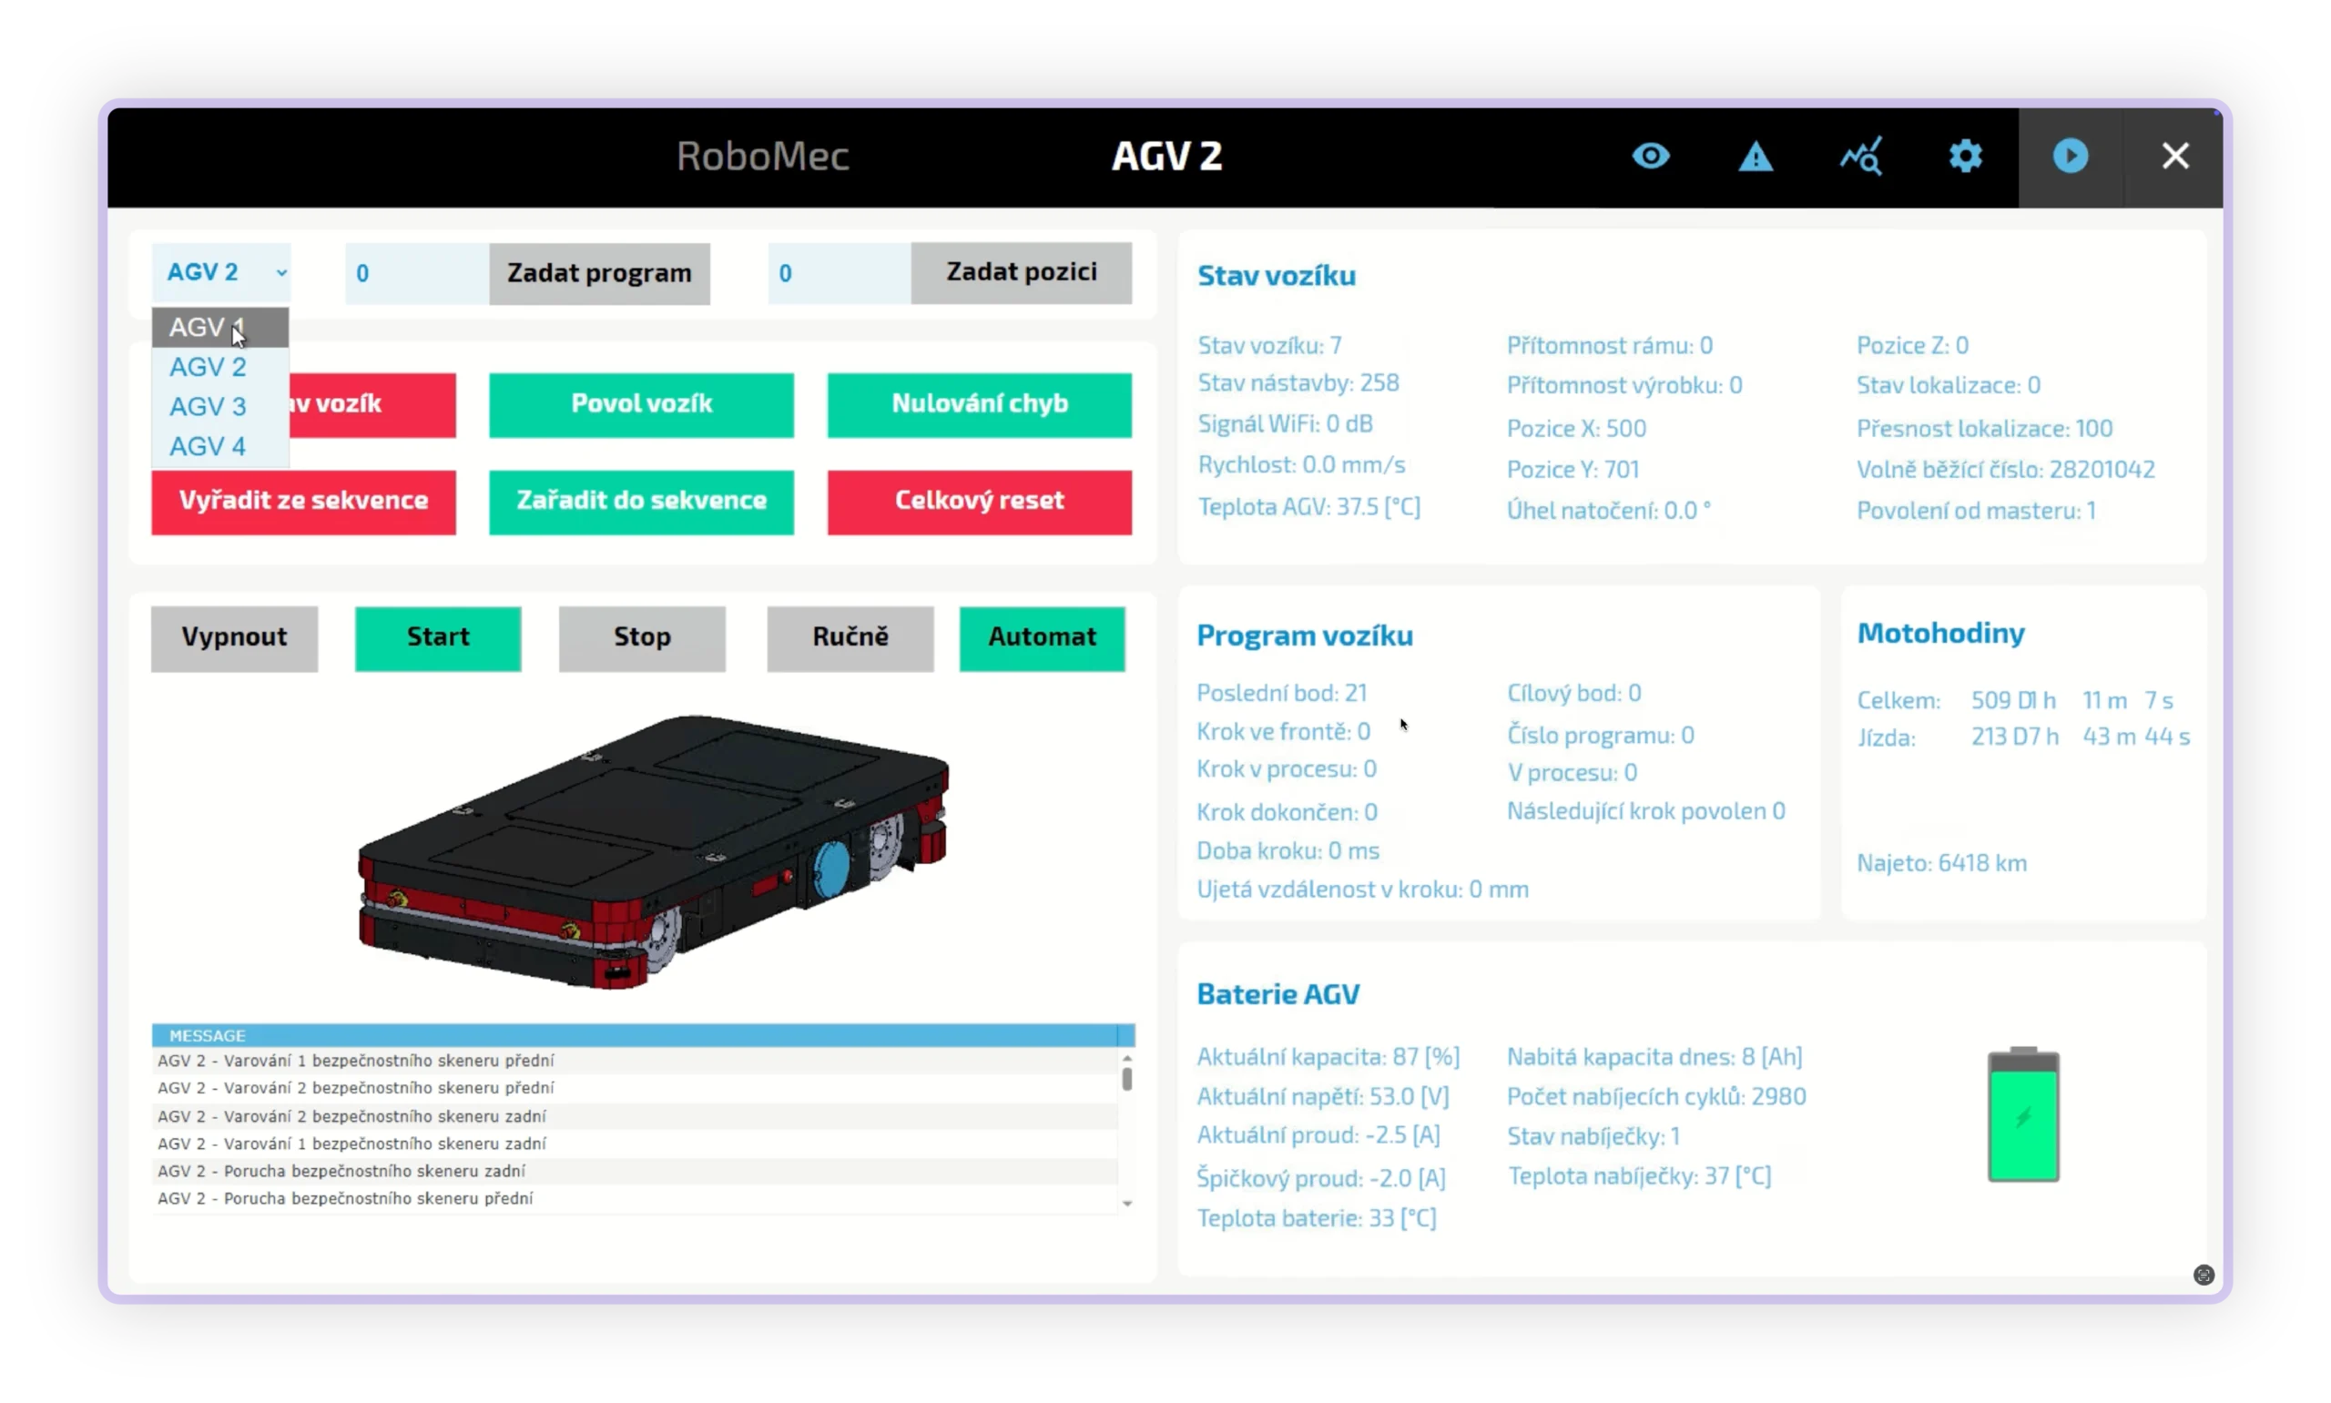Open the chart analysis icon
2331x1403 pixels.
click(1860, 156)
